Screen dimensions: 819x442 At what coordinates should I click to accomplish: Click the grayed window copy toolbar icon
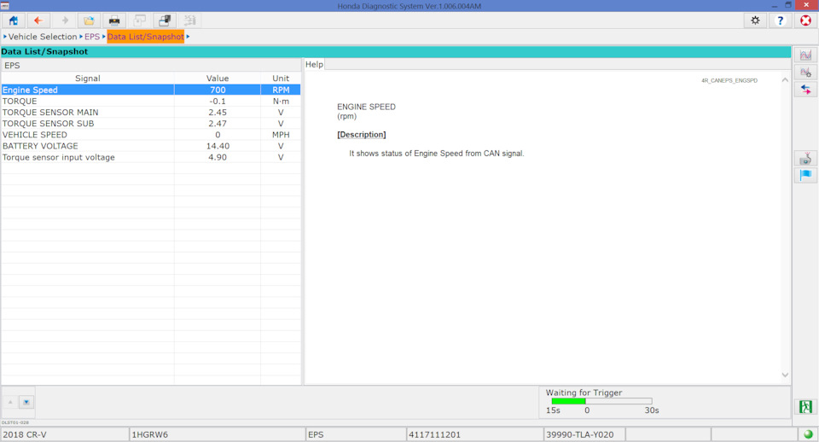click(139, 20)
